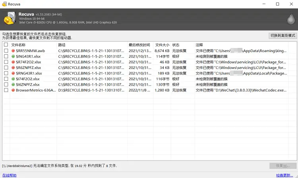Check the box for $RR55NMW.awb
Image resolution: width=298 pixels, height=178 pixels.
coord(6,51)
